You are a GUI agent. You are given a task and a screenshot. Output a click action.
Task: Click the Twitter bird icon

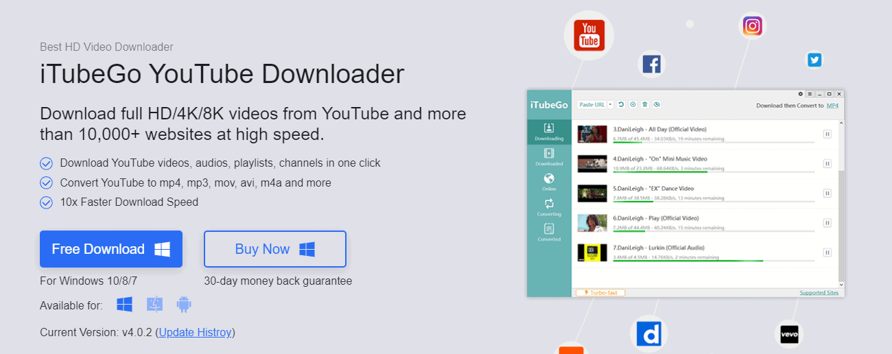(x=814, y=60)
